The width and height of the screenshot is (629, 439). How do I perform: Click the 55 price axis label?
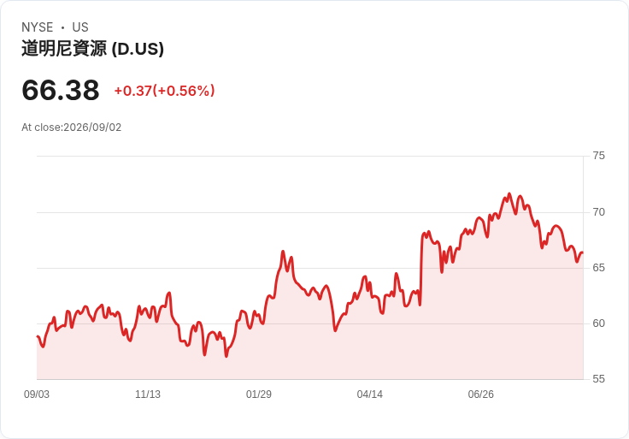(x=599, y=379)
